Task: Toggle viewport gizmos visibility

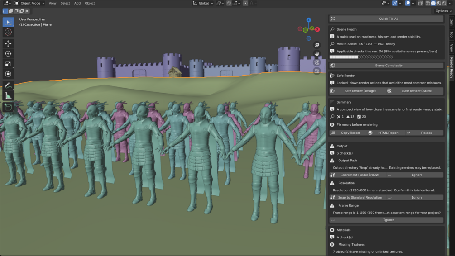Action: point(395,3)
